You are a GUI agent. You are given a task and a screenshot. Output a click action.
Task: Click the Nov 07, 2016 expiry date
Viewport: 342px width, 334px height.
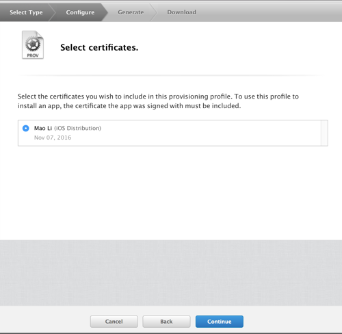pos(53,138)
